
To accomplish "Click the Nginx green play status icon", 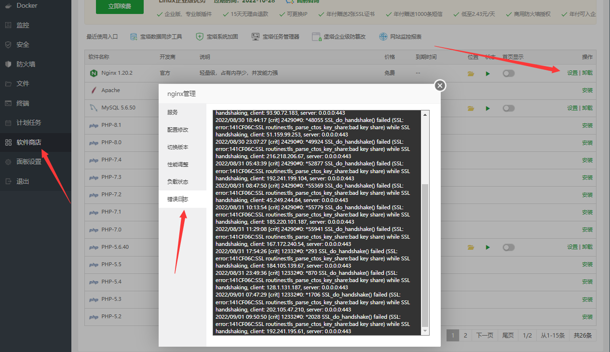I will [x=488, y=73].
